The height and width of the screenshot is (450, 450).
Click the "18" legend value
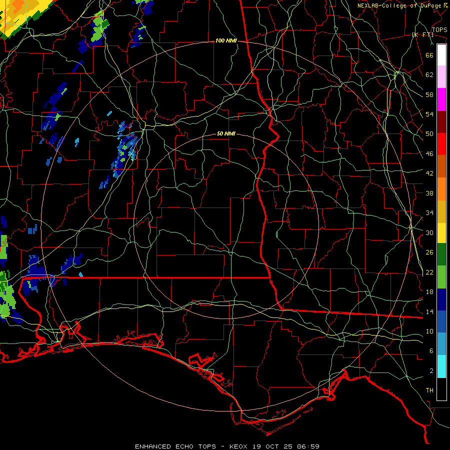429,292
